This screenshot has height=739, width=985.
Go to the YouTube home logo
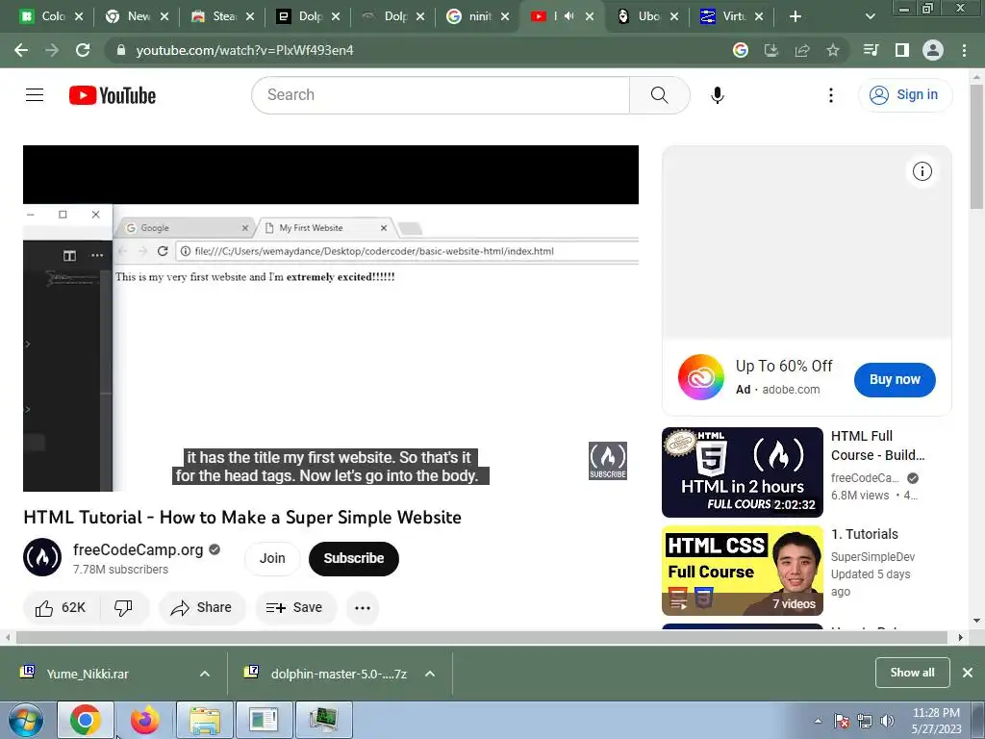(x=113, y=95)
